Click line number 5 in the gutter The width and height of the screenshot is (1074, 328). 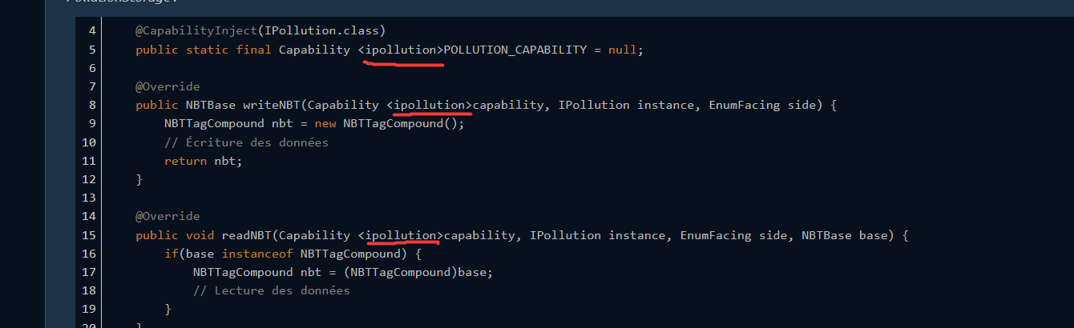click(92, 50)
